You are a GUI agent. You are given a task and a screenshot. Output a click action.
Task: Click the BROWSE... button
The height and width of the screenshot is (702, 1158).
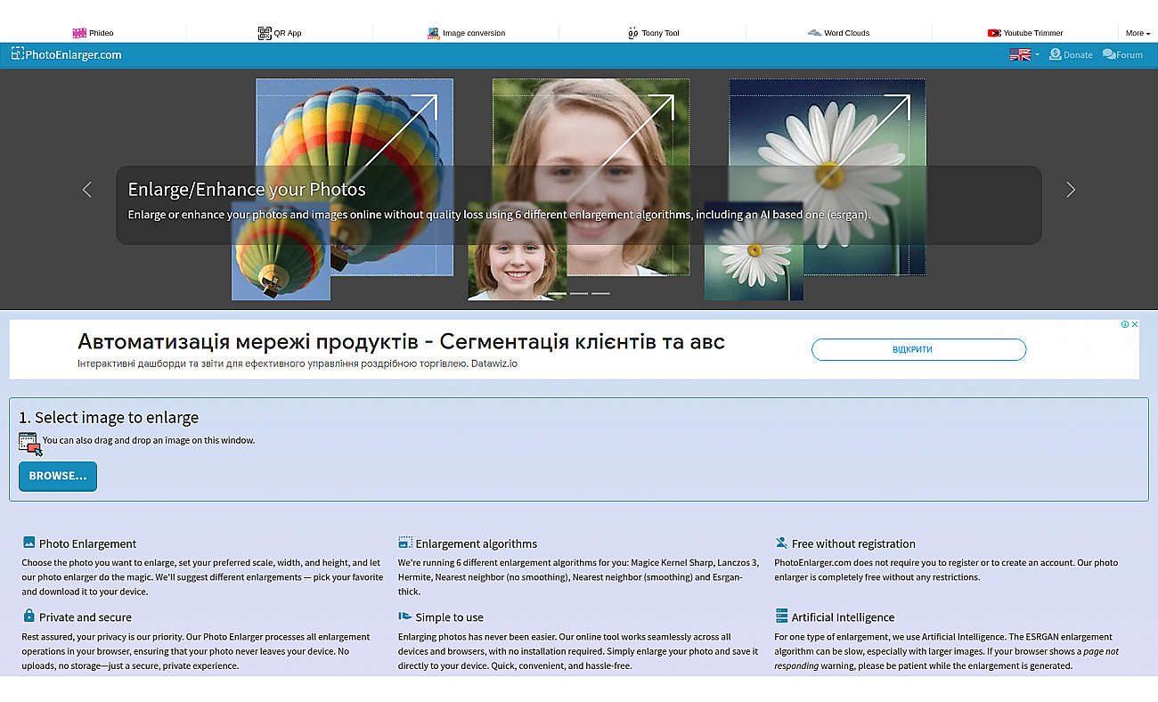point(58,476)
